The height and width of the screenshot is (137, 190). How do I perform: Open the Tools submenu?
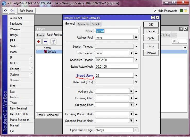coord(21,103)
